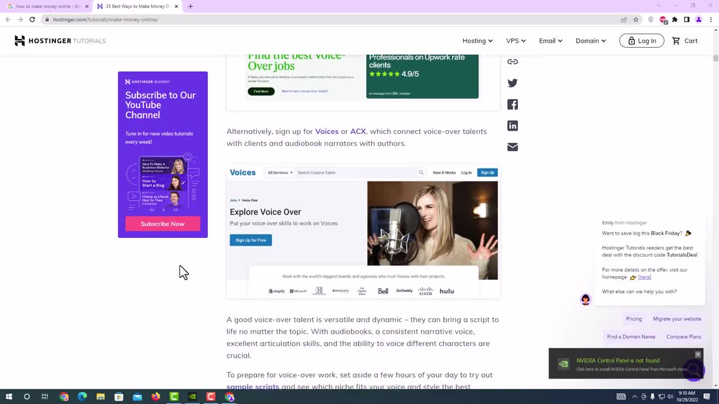This screenshot has height=404, width=719.
Task: Follow the sample scripts link
Action: (x=253, y=387)
